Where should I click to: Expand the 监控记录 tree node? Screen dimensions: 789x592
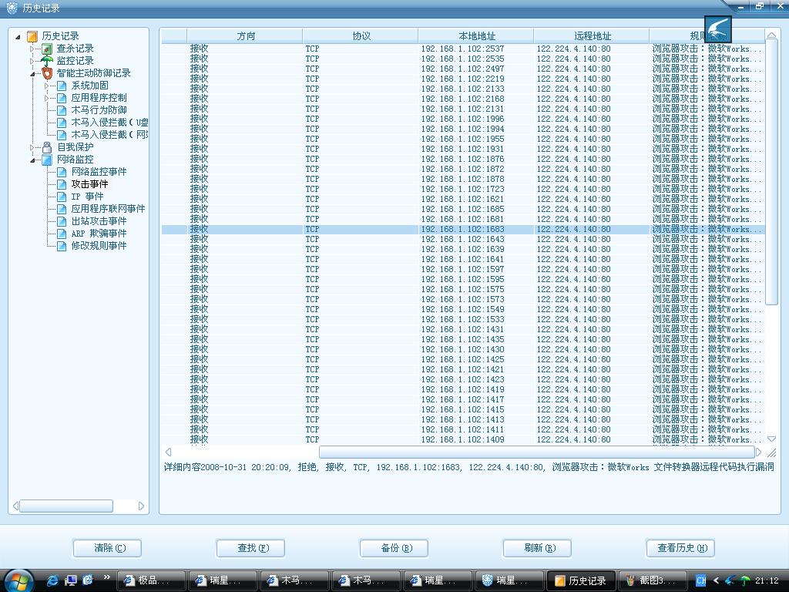click(x=32, y=61)
